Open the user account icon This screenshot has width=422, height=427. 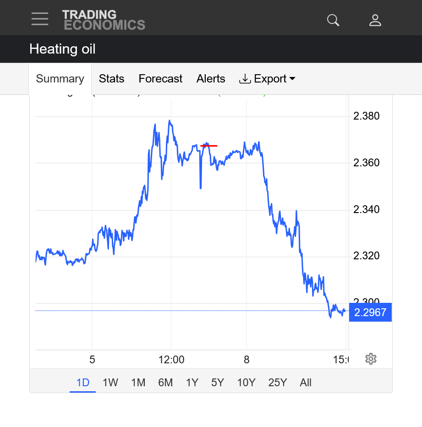[375, 20]
